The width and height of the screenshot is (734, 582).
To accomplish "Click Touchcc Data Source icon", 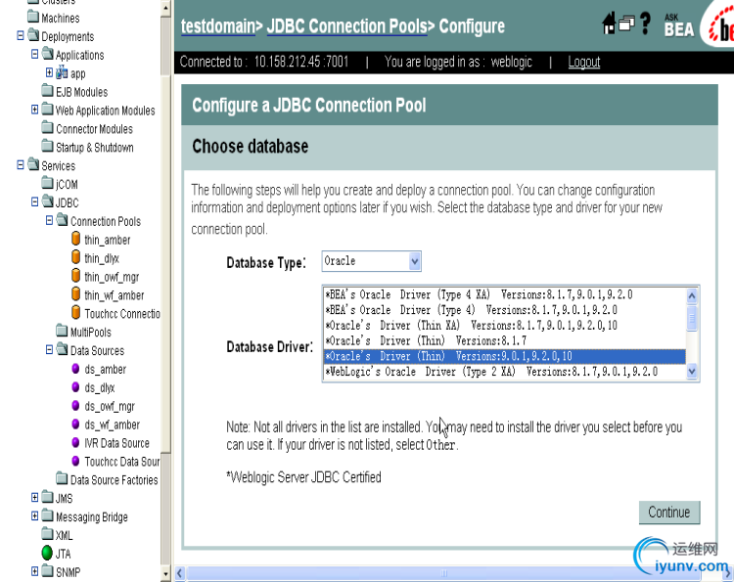I will click(x=75, y=461).
